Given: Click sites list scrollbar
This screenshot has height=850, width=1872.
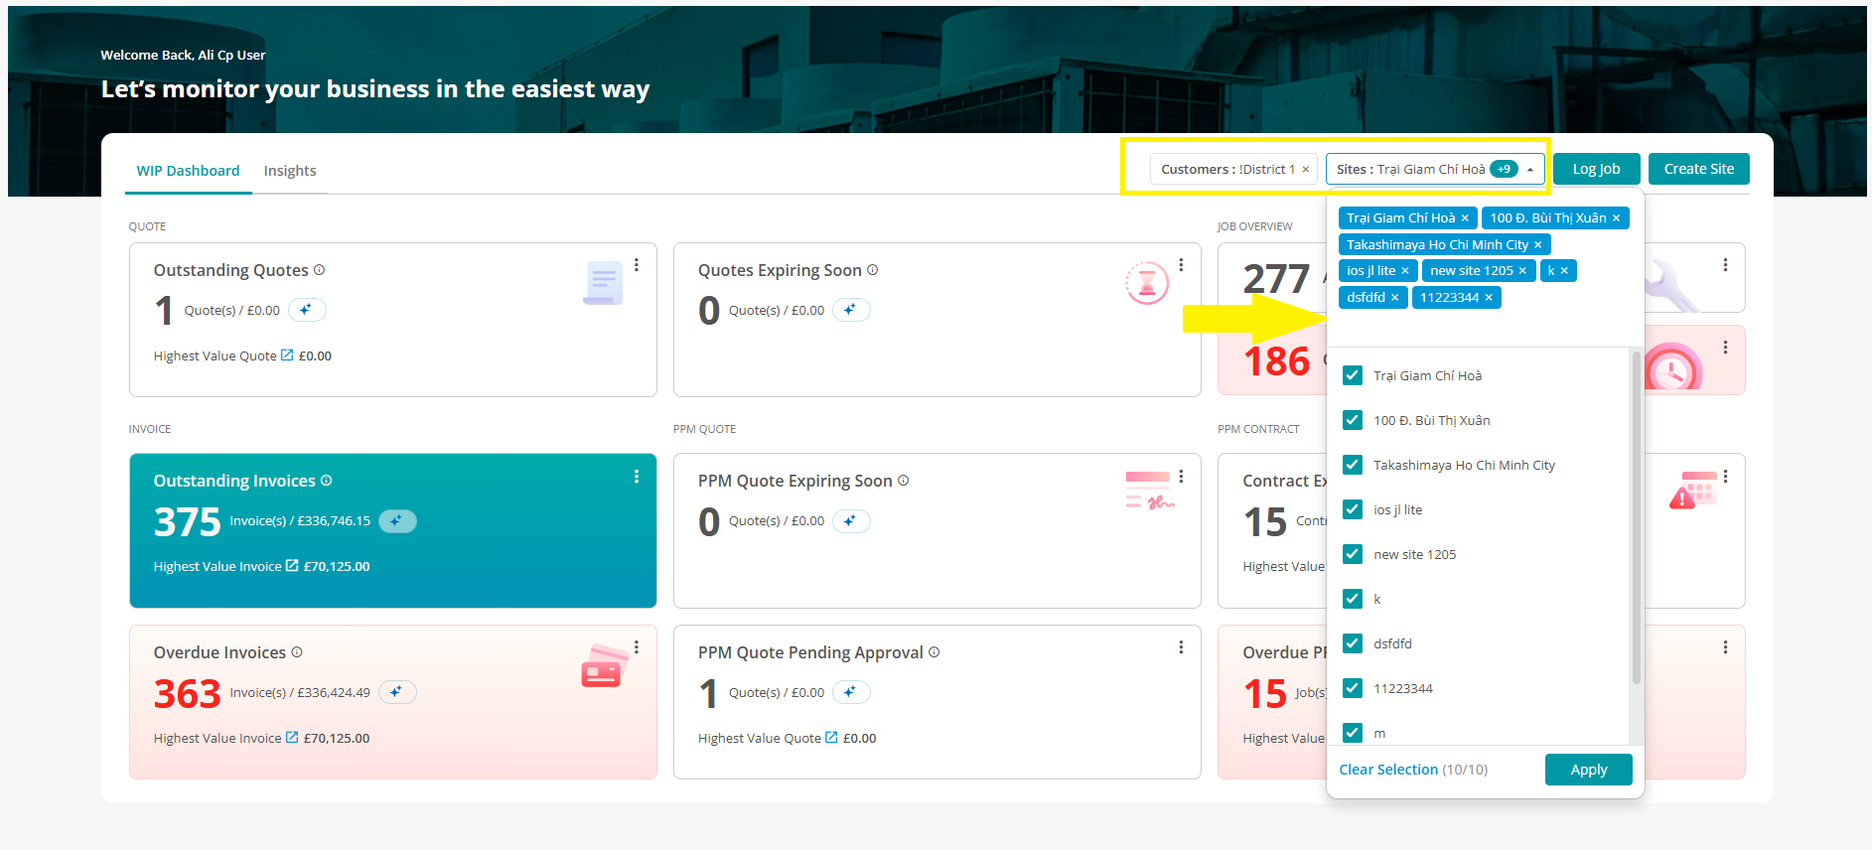Looking at the screenshot, I should tap(1636, 516).
